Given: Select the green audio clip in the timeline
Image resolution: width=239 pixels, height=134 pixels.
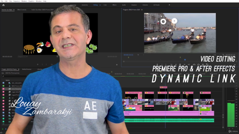Looking at the screenshot, I should click(169, 120).
